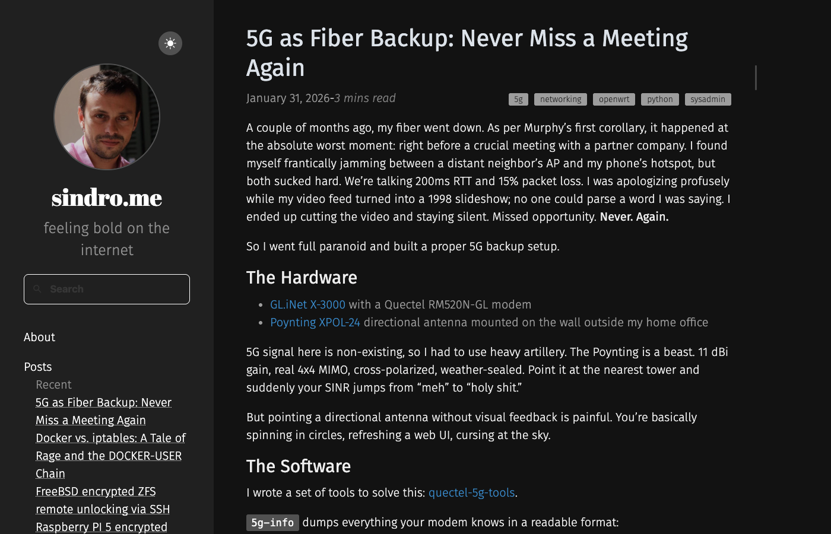Follow the GL.iNet X-3000 link

[x=307, y=304]
